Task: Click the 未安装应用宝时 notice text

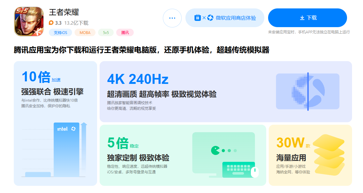Action: pos(309,32)
